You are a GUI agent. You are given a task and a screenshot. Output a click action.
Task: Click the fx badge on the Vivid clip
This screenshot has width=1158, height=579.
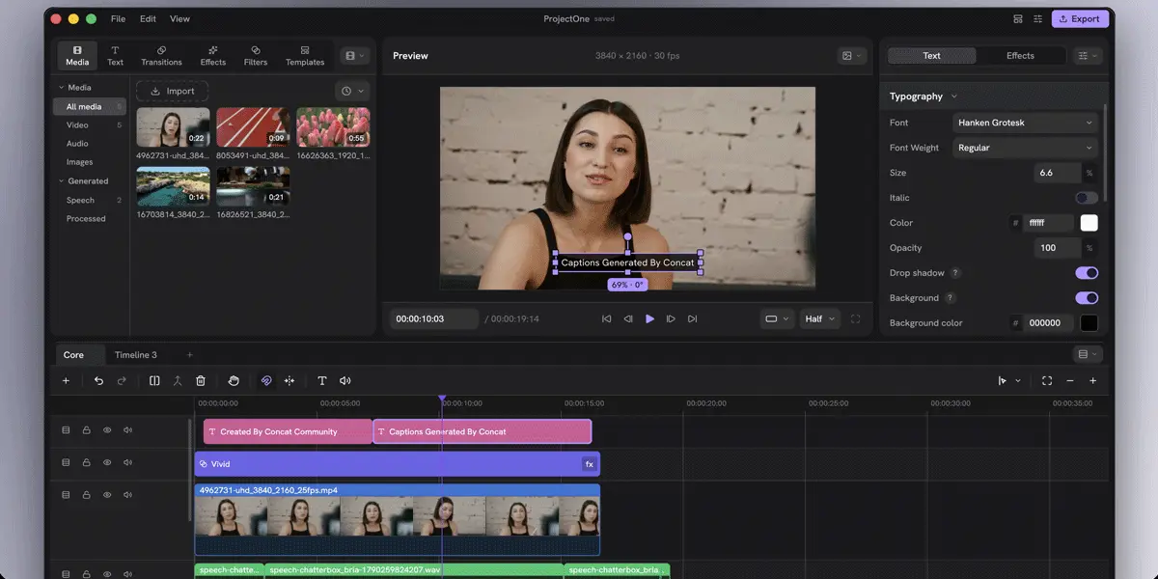589,464
